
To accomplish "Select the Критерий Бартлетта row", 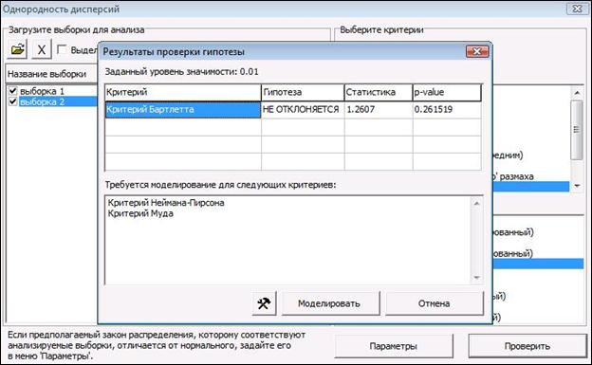I will pyautogui.click(x=183, y=109).
